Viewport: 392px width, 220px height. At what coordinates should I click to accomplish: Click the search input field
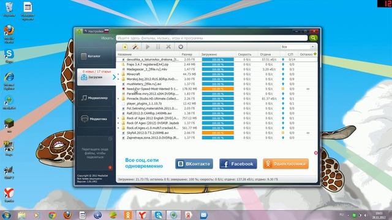pyautogui.click(x=212, y=38)
